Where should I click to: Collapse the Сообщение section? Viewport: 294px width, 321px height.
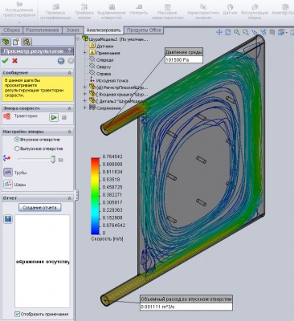(x=69, y=73)
